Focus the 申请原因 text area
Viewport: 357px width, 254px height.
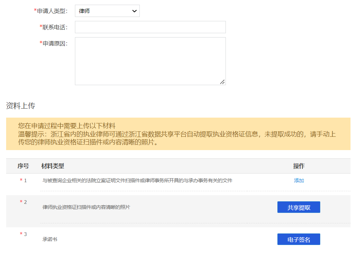pyautogui.click(x=150, y=61)
